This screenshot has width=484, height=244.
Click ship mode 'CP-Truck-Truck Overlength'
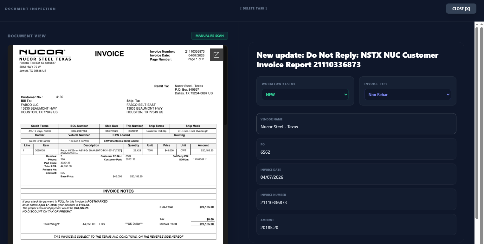click(193, 131)
